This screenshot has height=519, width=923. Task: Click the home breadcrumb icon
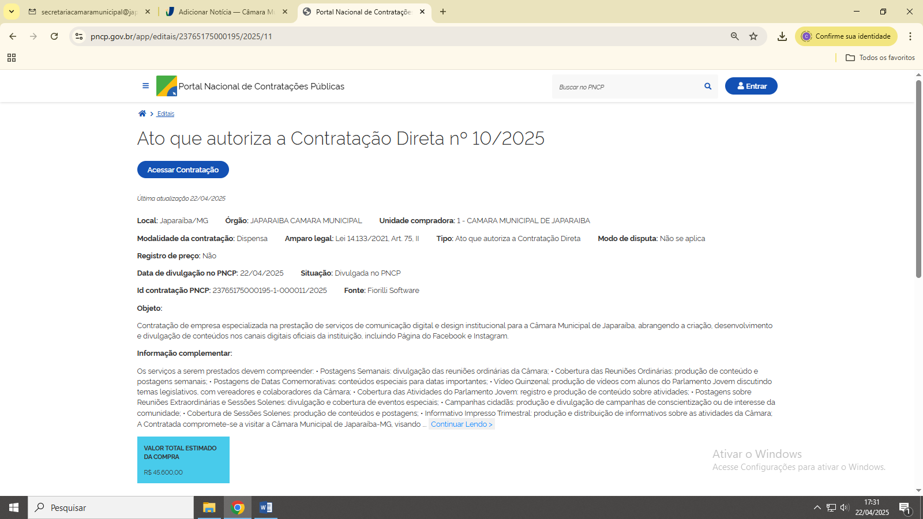(142, 114)
